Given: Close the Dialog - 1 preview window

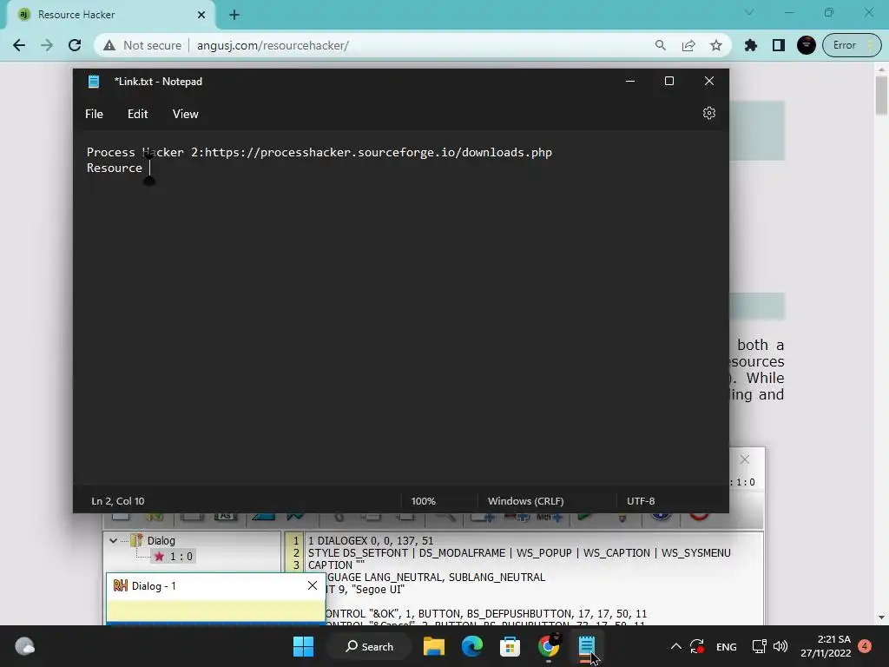Looking at the screenshot, I should coord(313,585).
